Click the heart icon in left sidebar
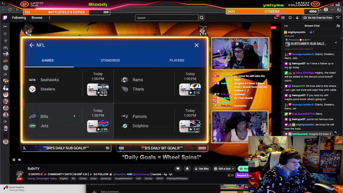Screen dimensions: 343x193 tap(5, 34)
